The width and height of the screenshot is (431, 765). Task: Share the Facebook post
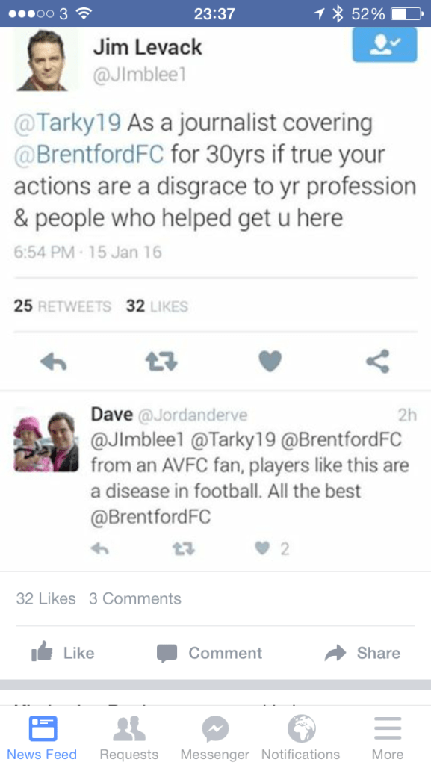pos(362,653)
